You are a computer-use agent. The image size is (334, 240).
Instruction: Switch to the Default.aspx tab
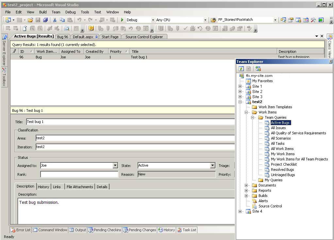[x=85, y=37]
